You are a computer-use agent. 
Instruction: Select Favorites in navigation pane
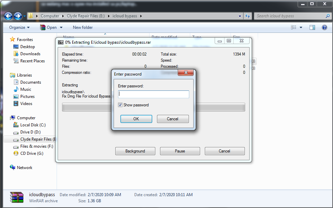pyautogui.click(x=25, y=40)
